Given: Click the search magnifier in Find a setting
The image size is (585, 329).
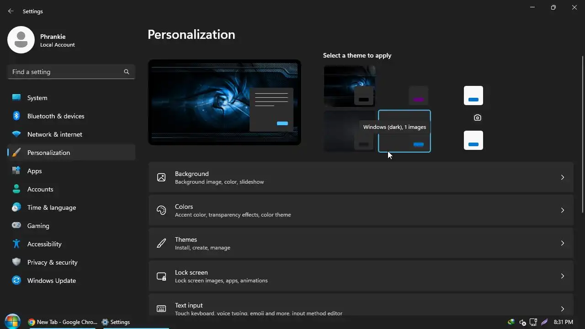Looking at the screenshot, I should (127, 72).
